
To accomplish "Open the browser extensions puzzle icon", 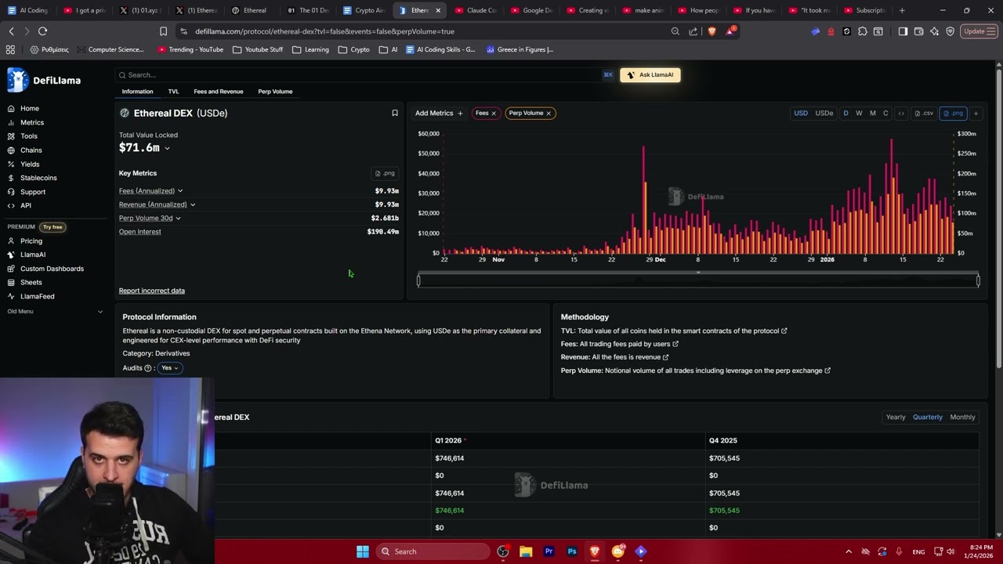I will [863, 31].
